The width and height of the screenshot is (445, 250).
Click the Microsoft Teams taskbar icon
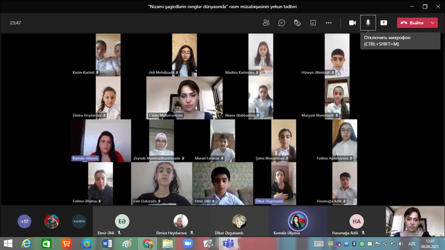coord(228,243)
